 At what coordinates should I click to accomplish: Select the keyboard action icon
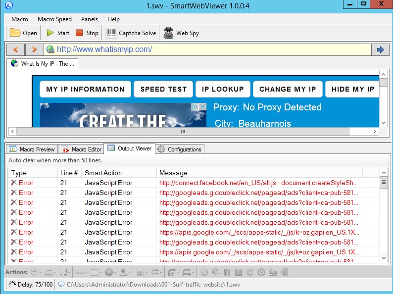coord(49,272)
